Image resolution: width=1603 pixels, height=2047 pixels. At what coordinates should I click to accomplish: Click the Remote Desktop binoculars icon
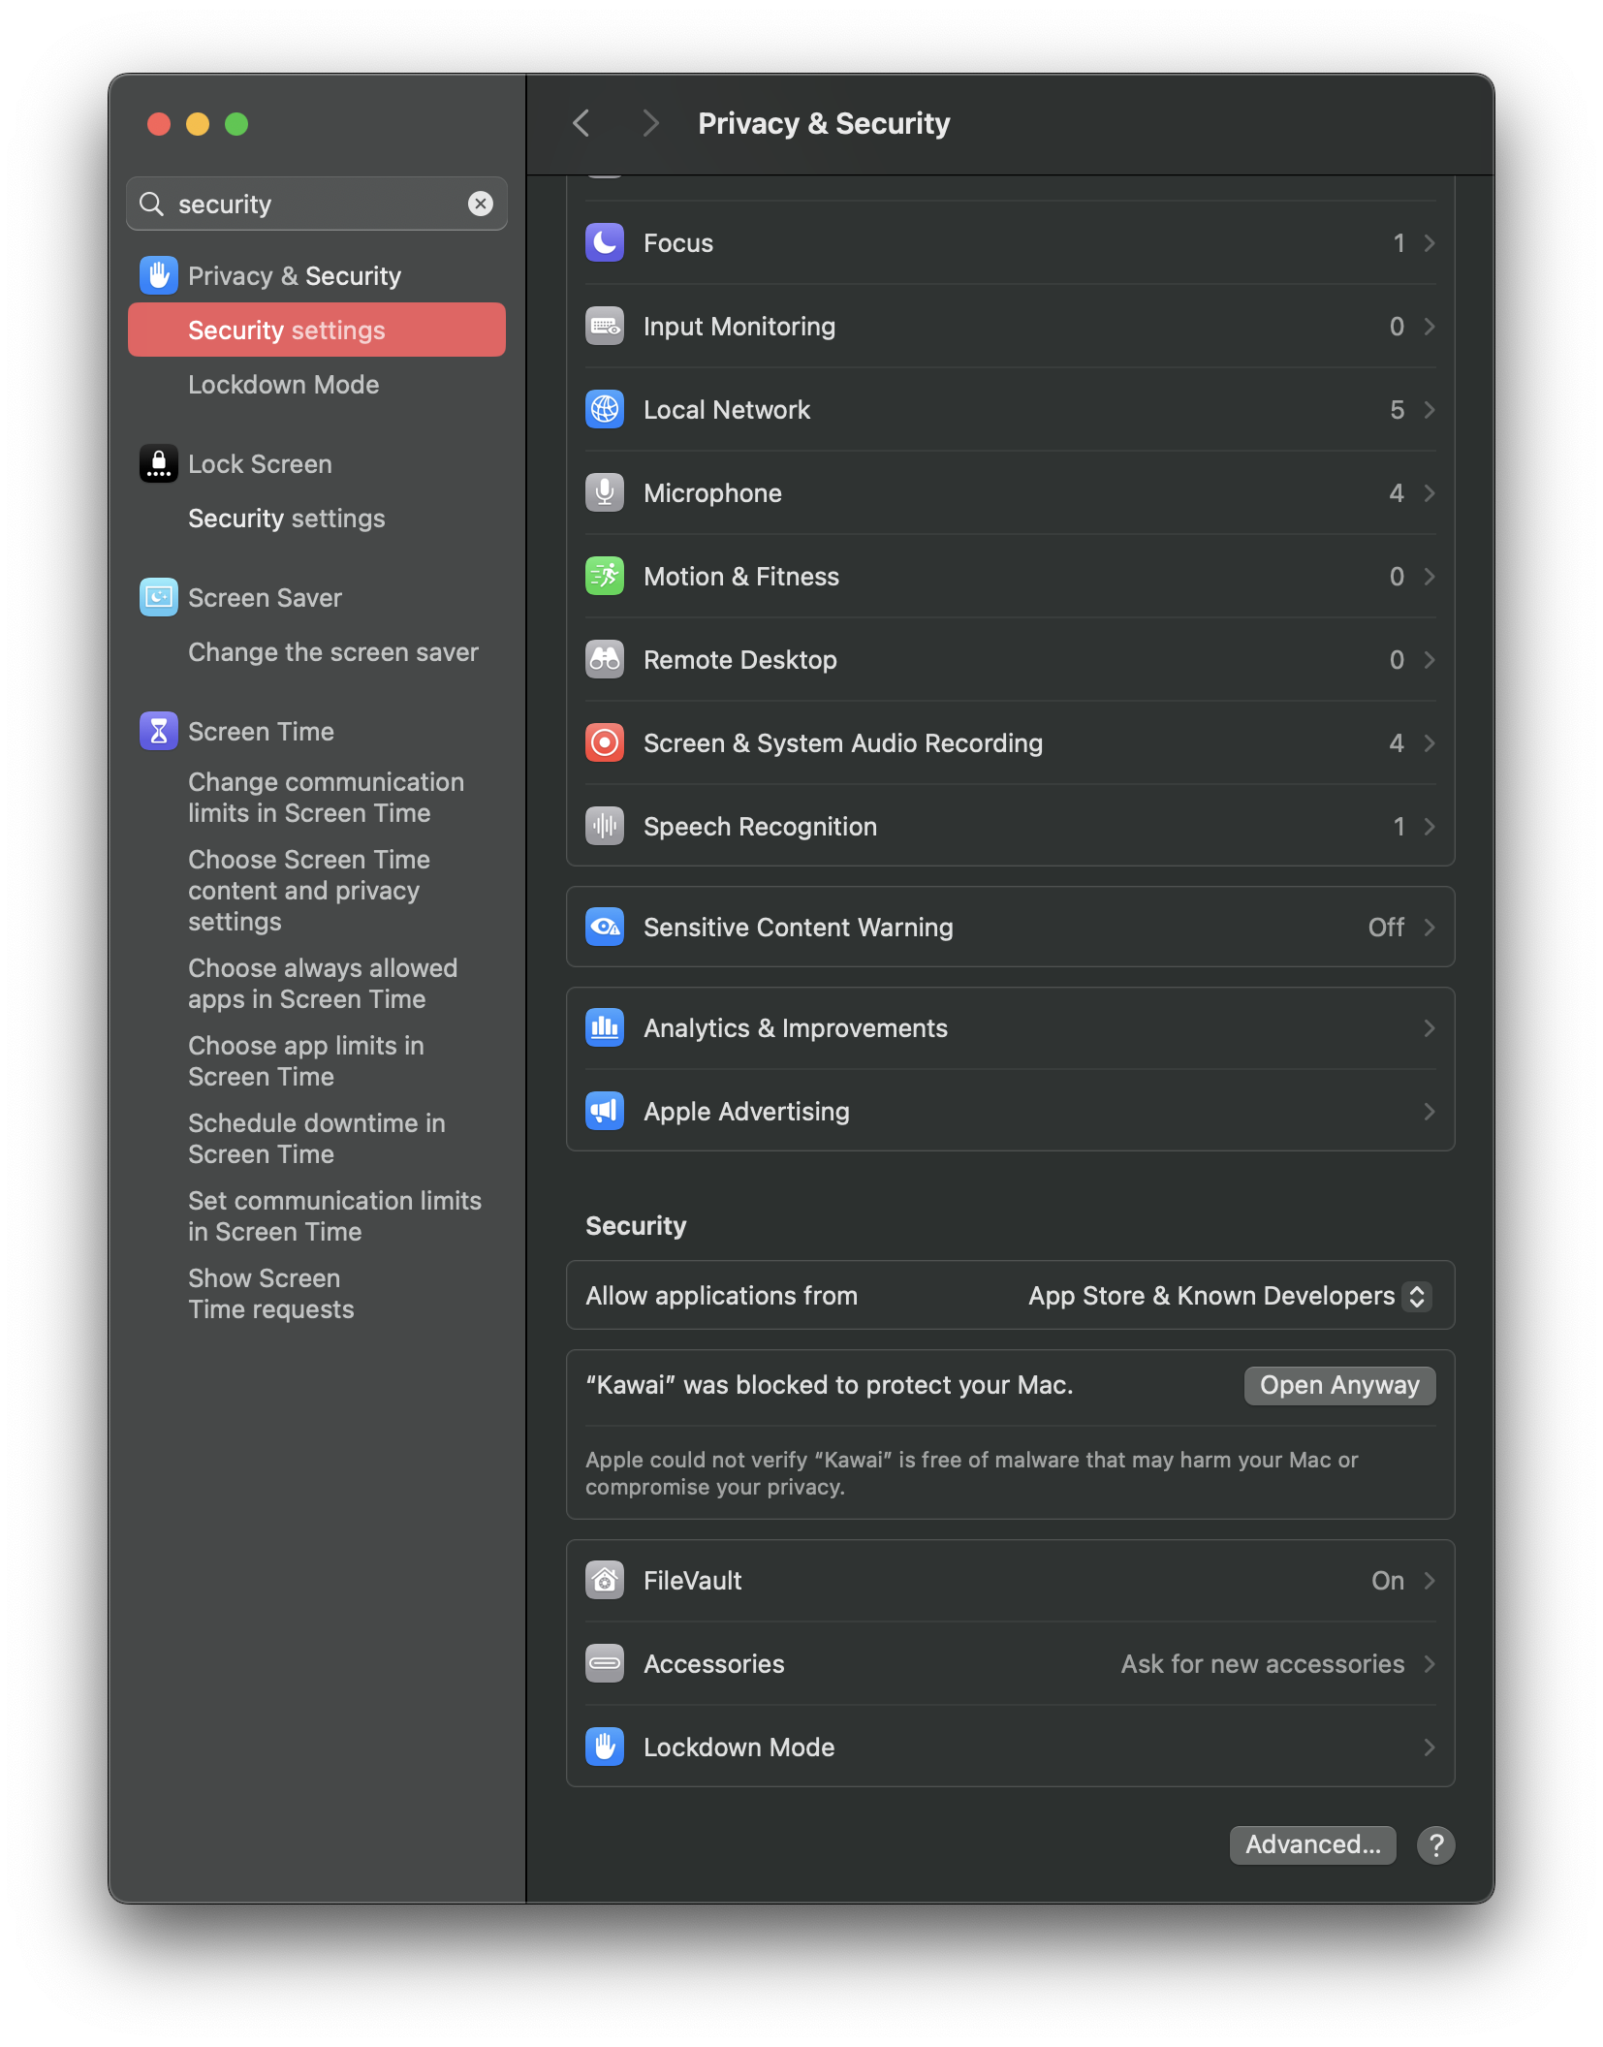click(605, 659)
